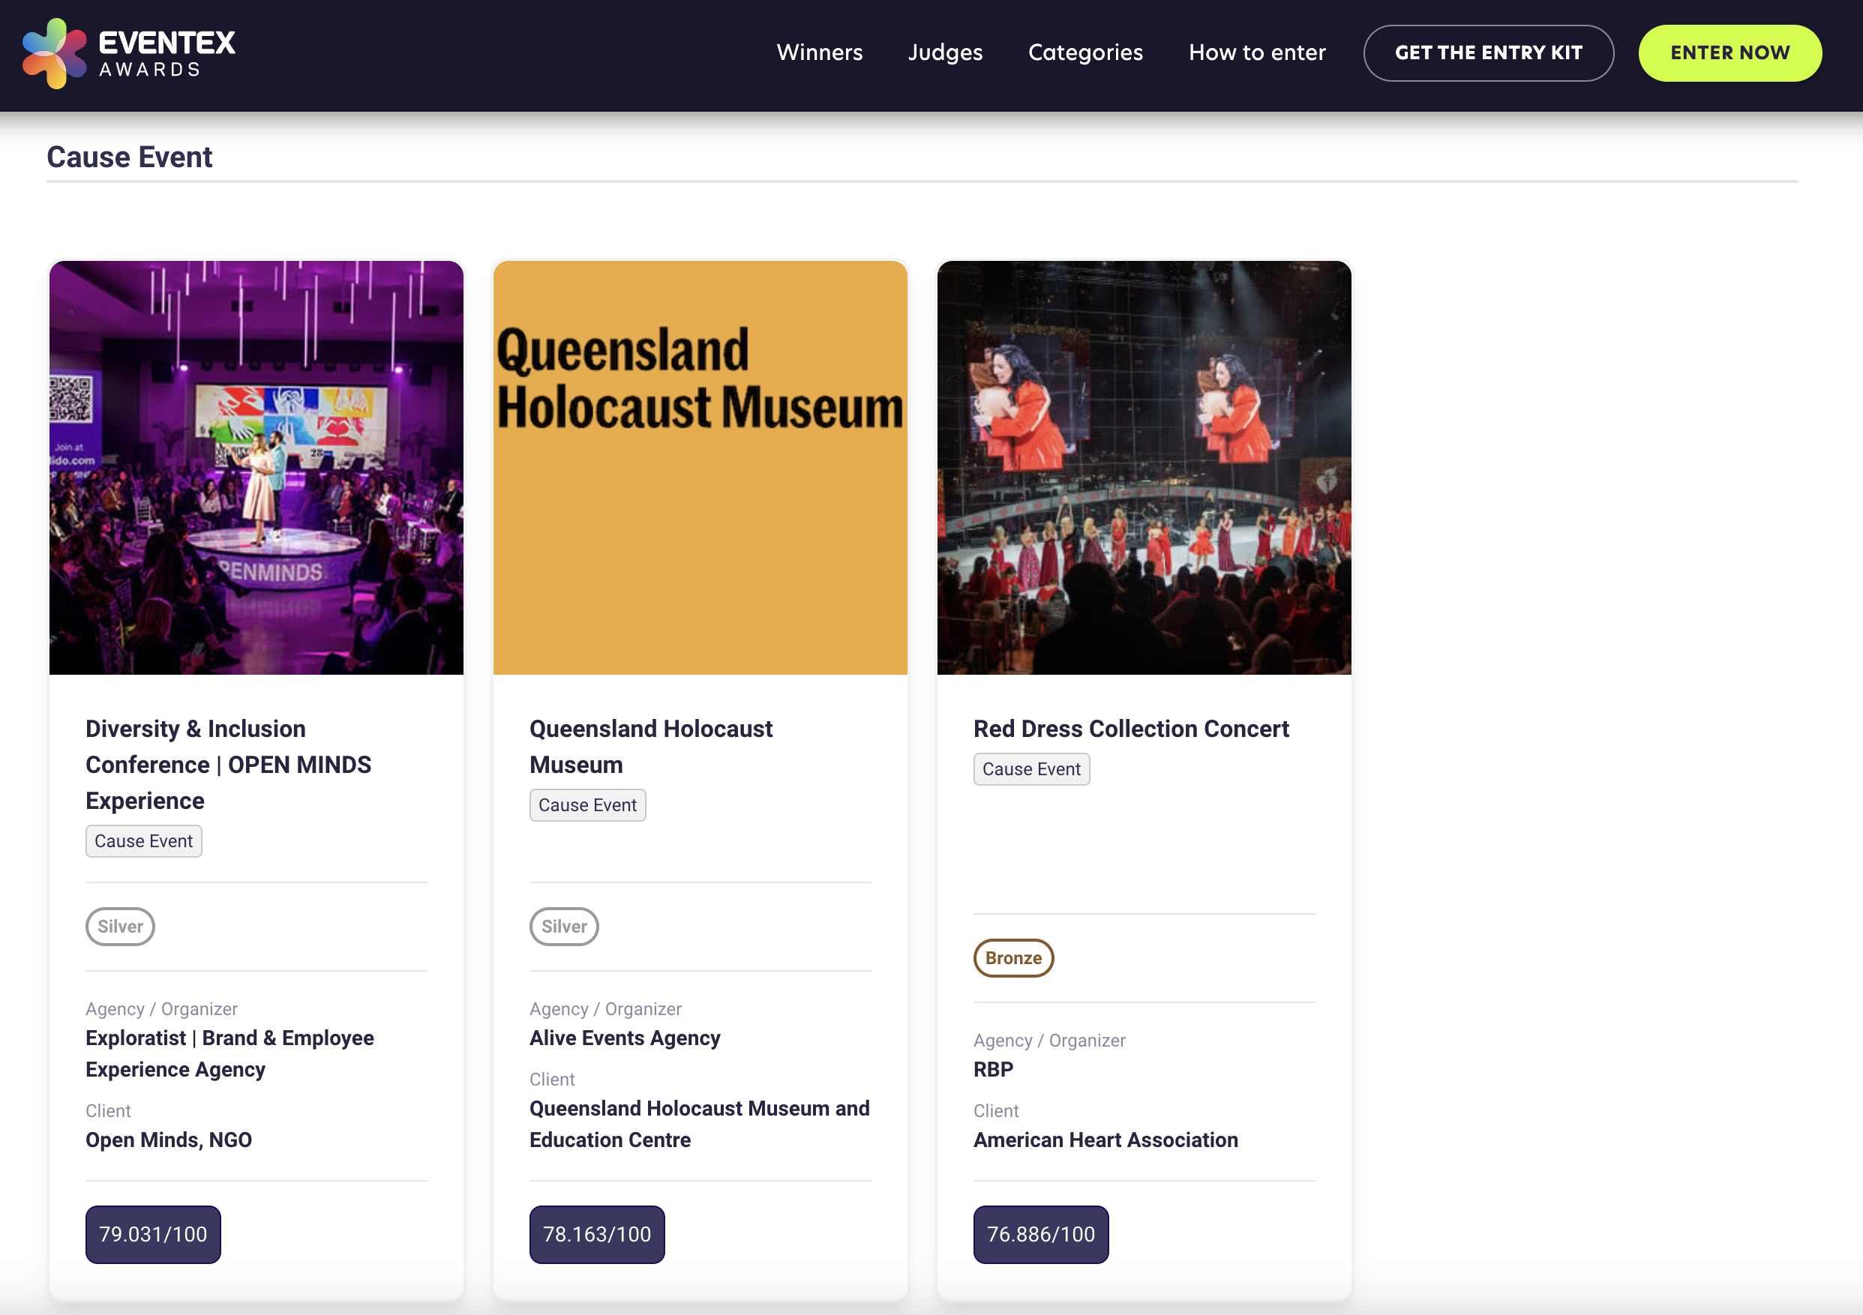This screenshot has width=1863, height=1315.
Task: Click the 79.031/100 score badge
Action: pyautogui.click(x=152, y=1234)
